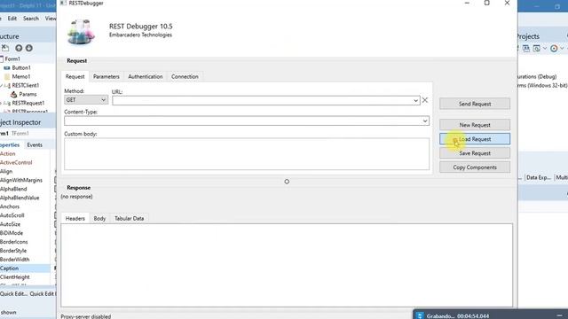
Task: Open the Connection tab
Action: coord(185,77)
